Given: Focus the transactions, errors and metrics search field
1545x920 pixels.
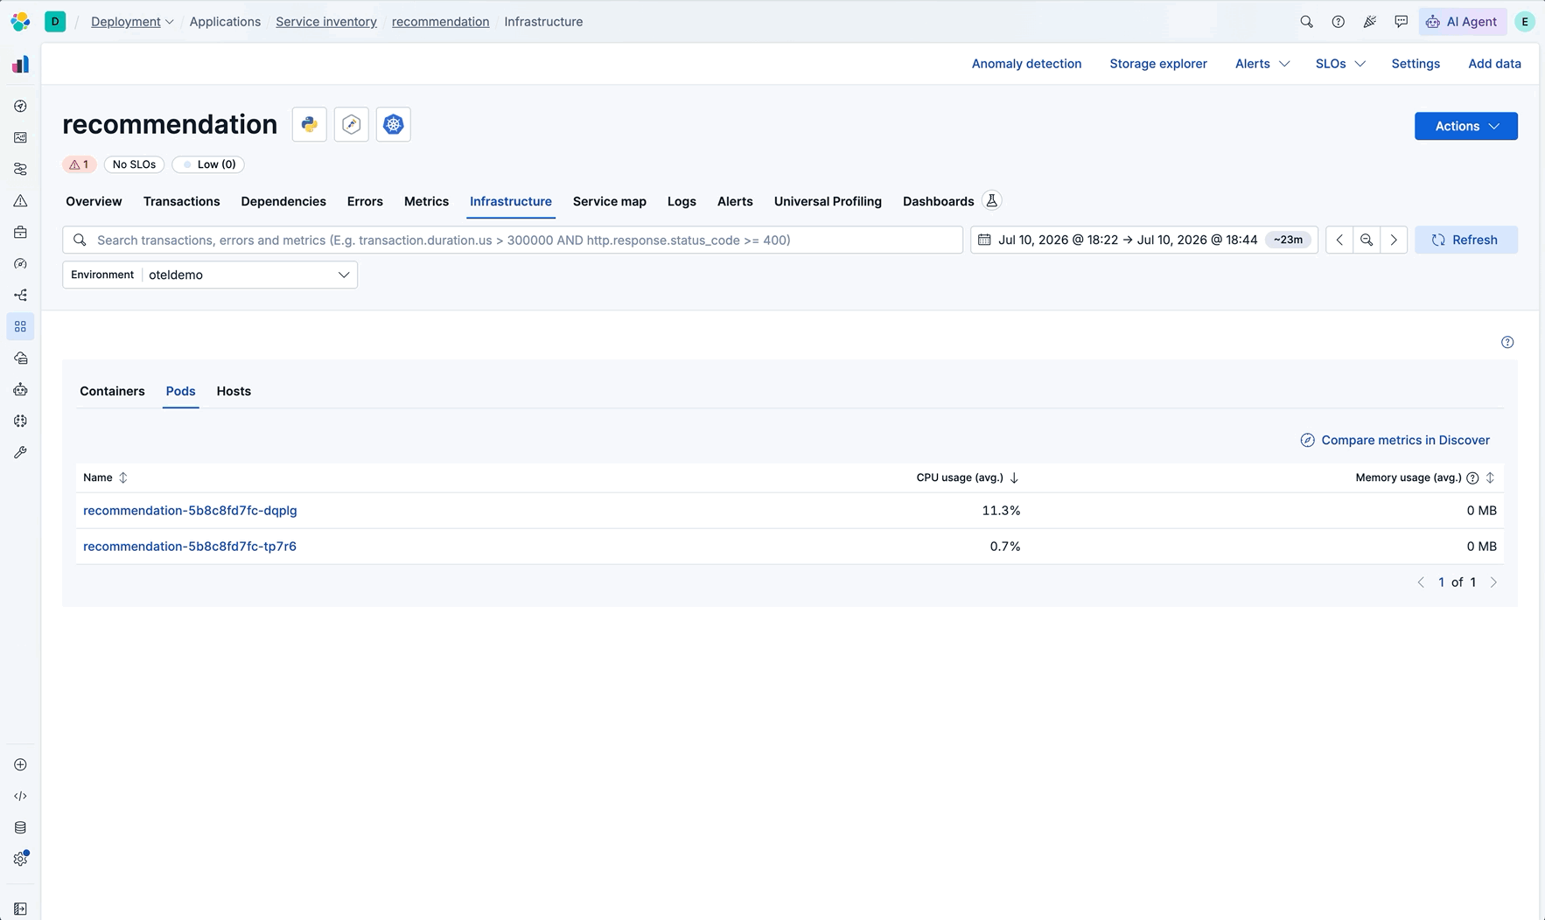Looking at the screenshot, I should (x=513, y=240).
